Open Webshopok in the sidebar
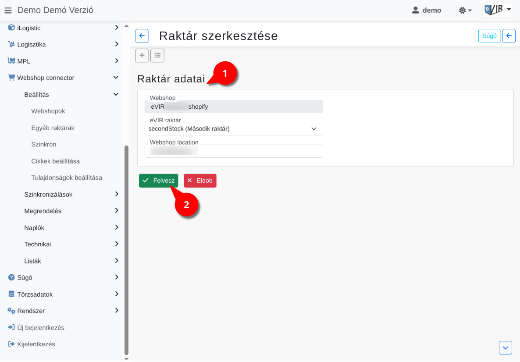 coord(48,111)
